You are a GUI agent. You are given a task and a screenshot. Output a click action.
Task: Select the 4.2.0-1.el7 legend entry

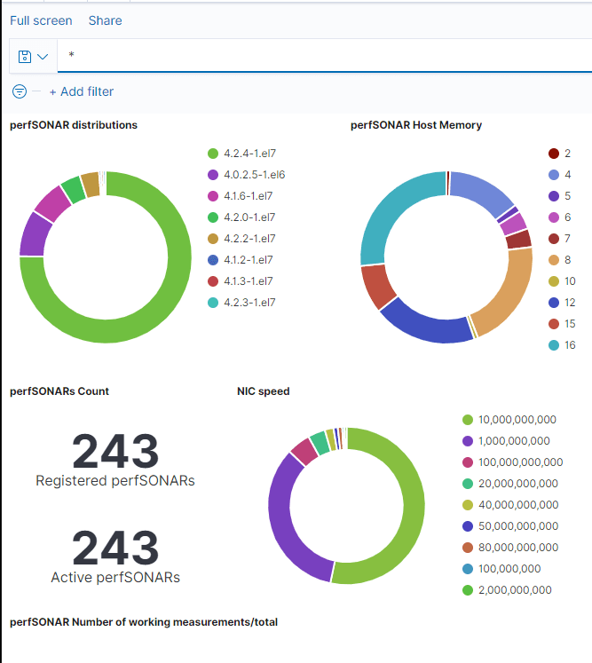tap(241, 217)
